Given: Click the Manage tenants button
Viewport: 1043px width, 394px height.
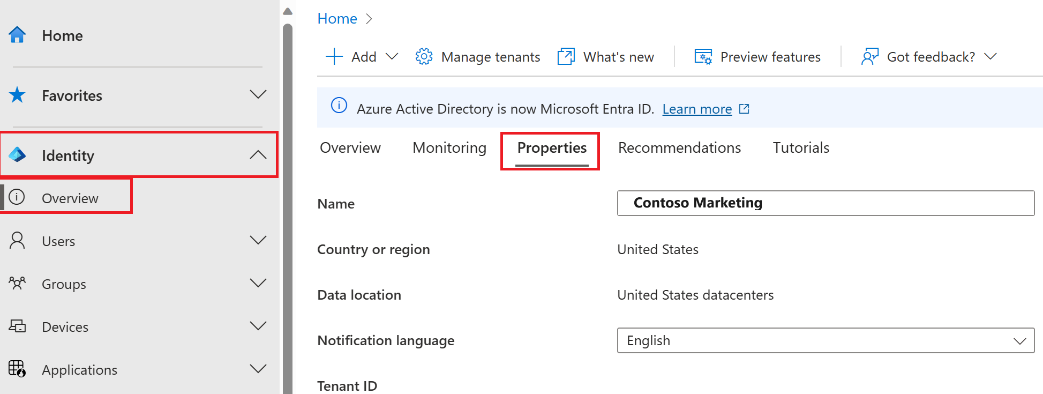Looking at the screenshot, I should [477, 56].
